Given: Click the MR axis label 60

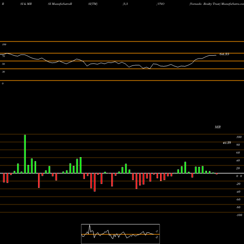Looking at the screenshot, I should [x=238, y=153].
